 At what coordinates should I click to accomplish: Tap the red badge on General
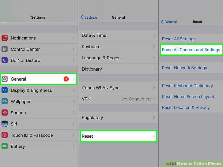[66, 79]
